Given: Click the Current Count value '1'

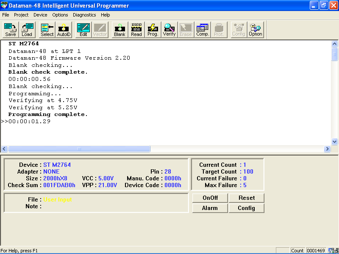Looking at the screenshot, I should tap(245, 165).
